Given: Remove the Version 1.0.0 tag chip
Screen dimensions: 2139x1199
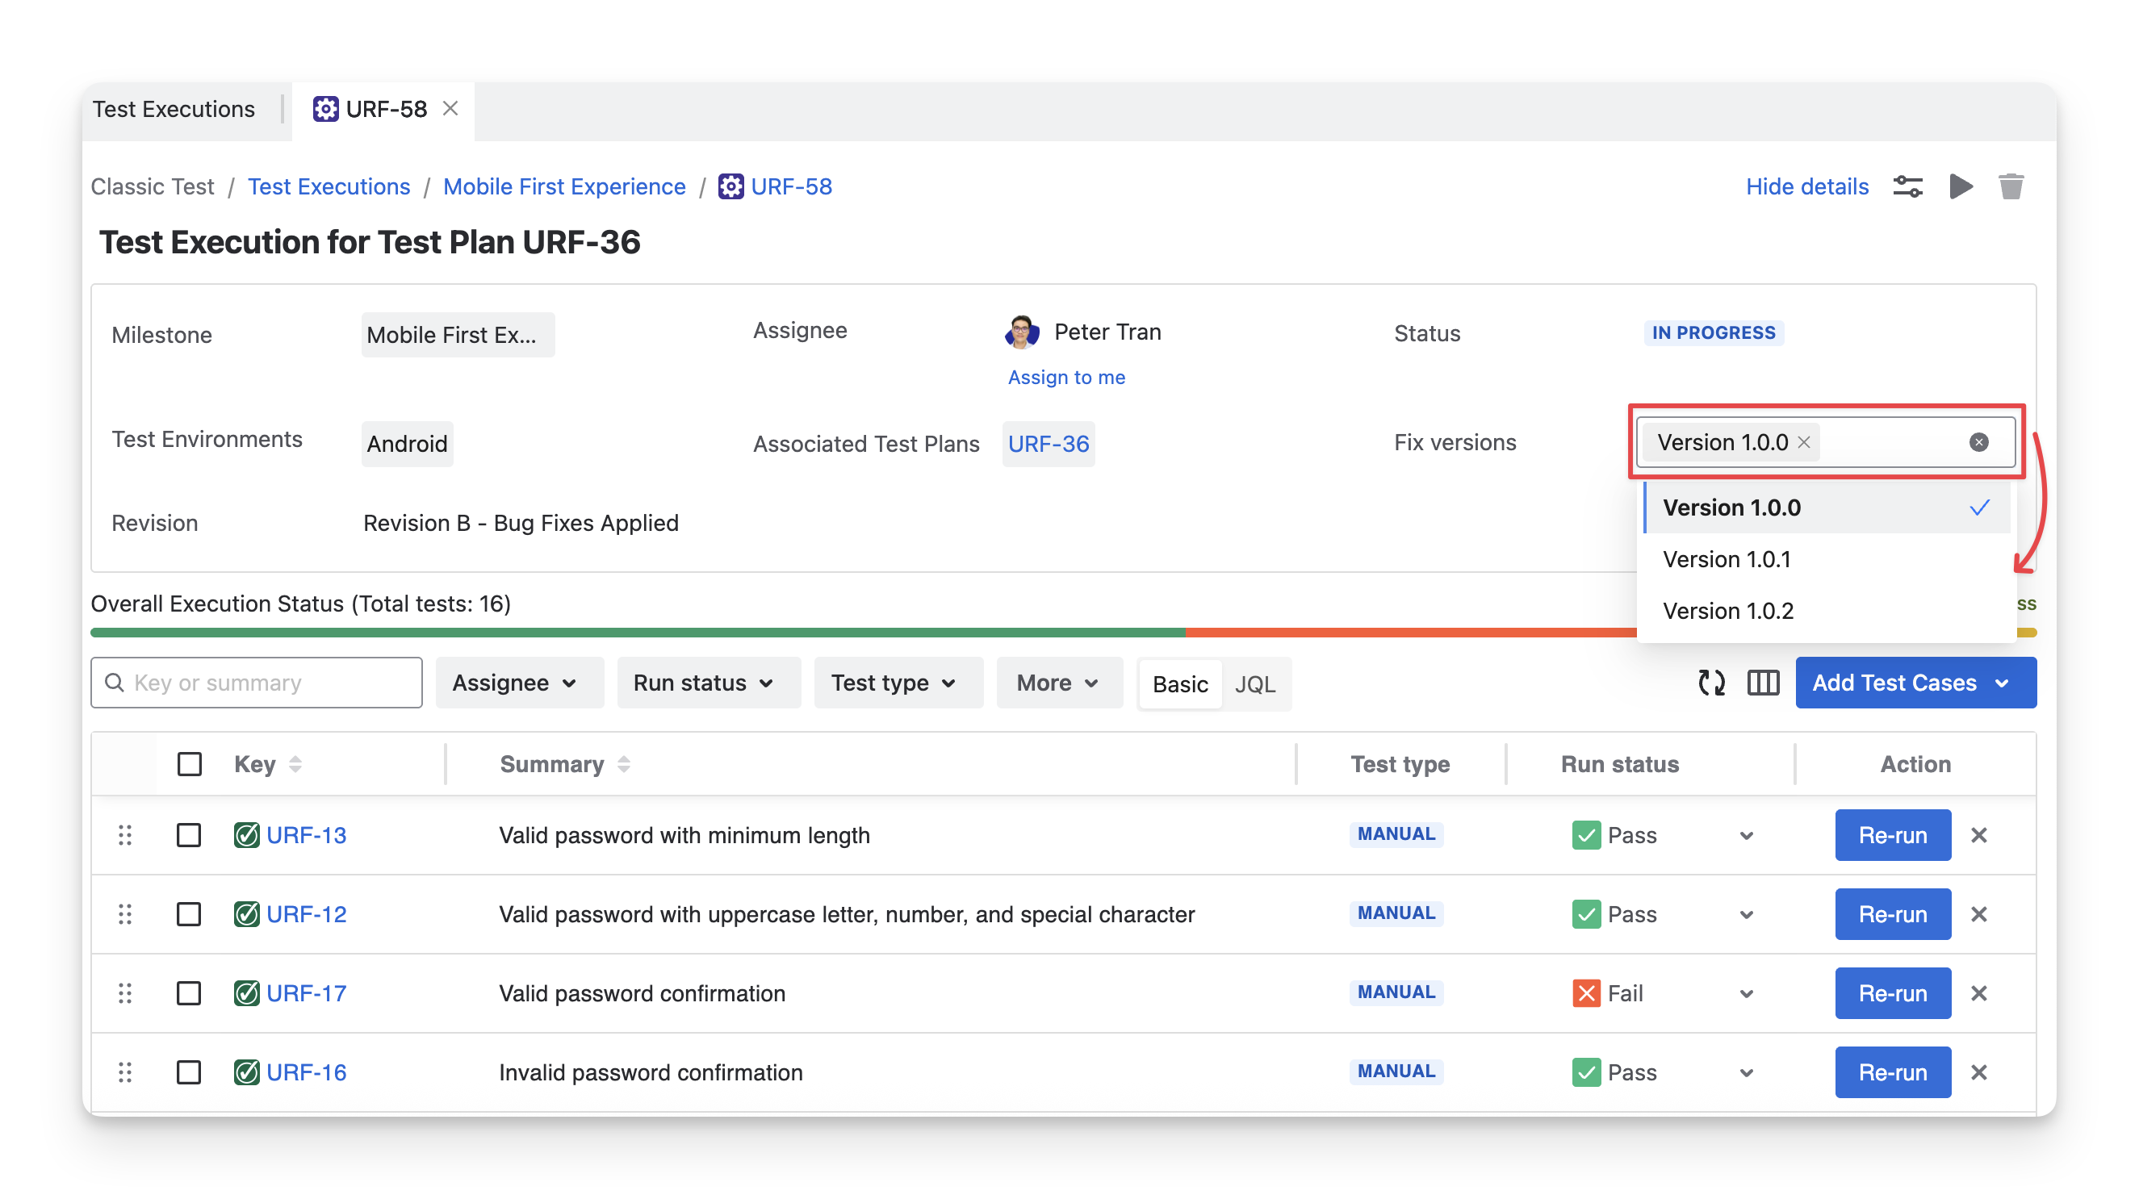Looking at the screenshot, I should click(x=1803, y=442).
